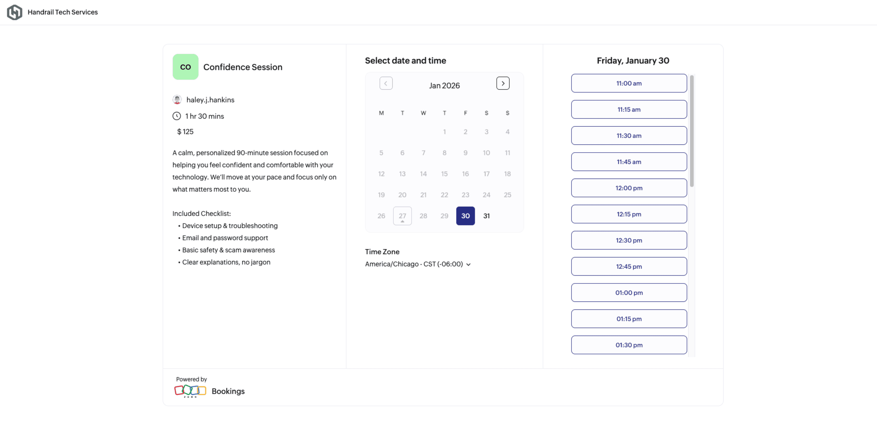Screen dimensions: 877x422
Task: Select January 31 on the calendar
Action: click(487, 216)
